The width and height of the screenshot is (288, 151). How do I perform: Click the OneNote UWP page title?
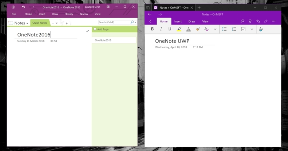(x=172, y=41)
